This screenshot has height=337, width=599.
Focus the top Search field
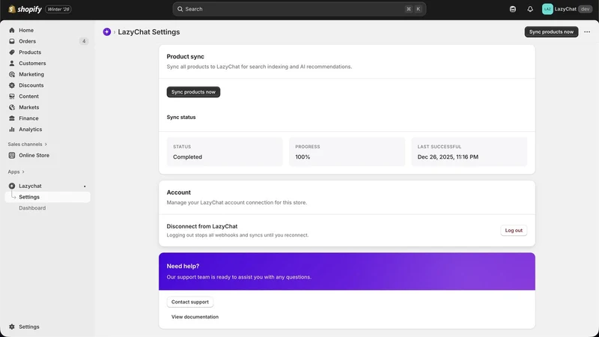click(x=299, y=9)
